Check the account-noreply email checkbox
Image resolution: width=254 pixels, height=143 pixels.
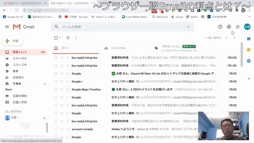pyautogui.click(x=56, y=129)
